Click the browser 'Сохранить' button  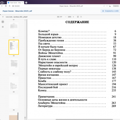[116, 6]
